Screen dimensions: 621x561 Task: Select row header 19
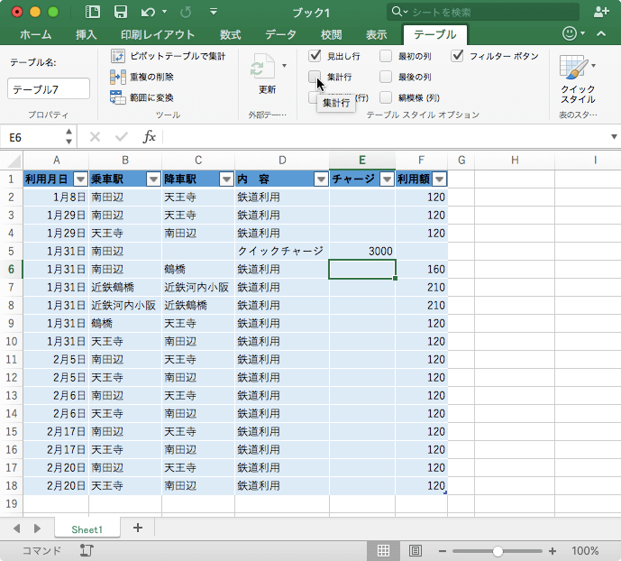[12, 503]
